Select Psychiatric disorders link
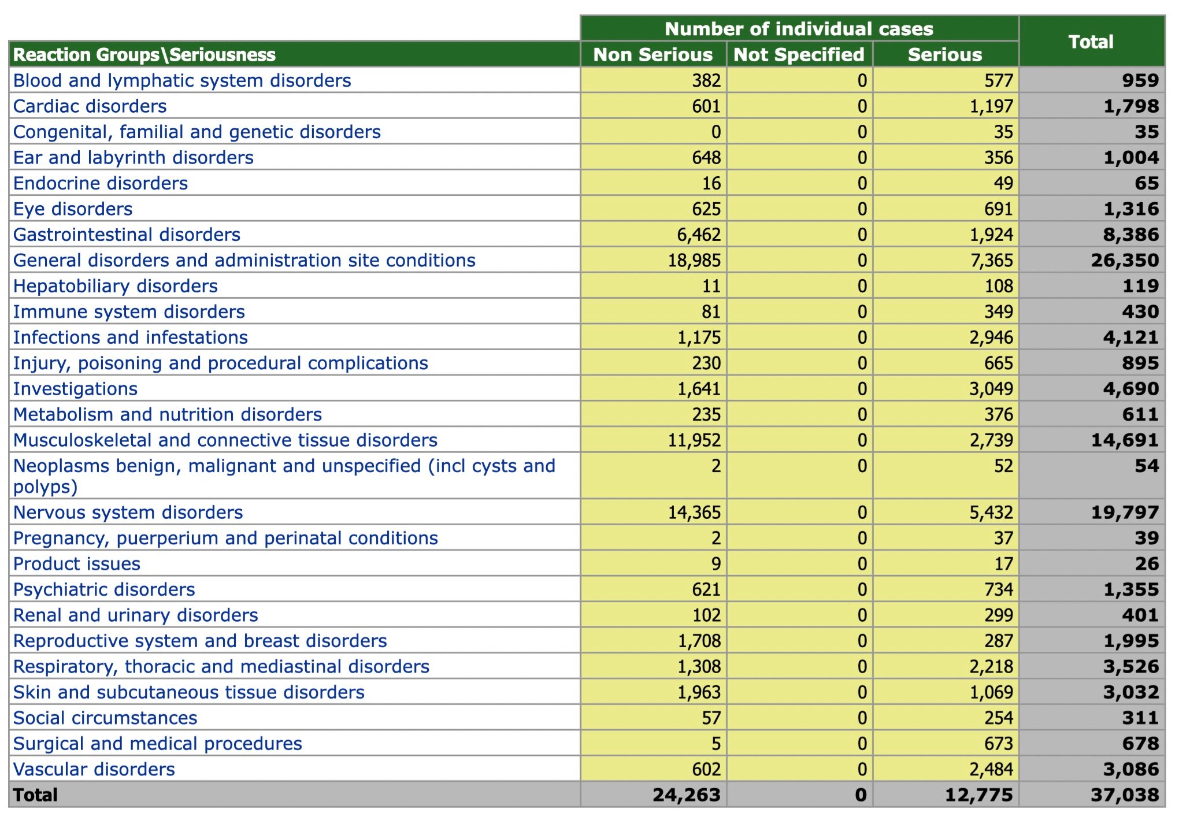1179x824 pixels. click(104, 589)
